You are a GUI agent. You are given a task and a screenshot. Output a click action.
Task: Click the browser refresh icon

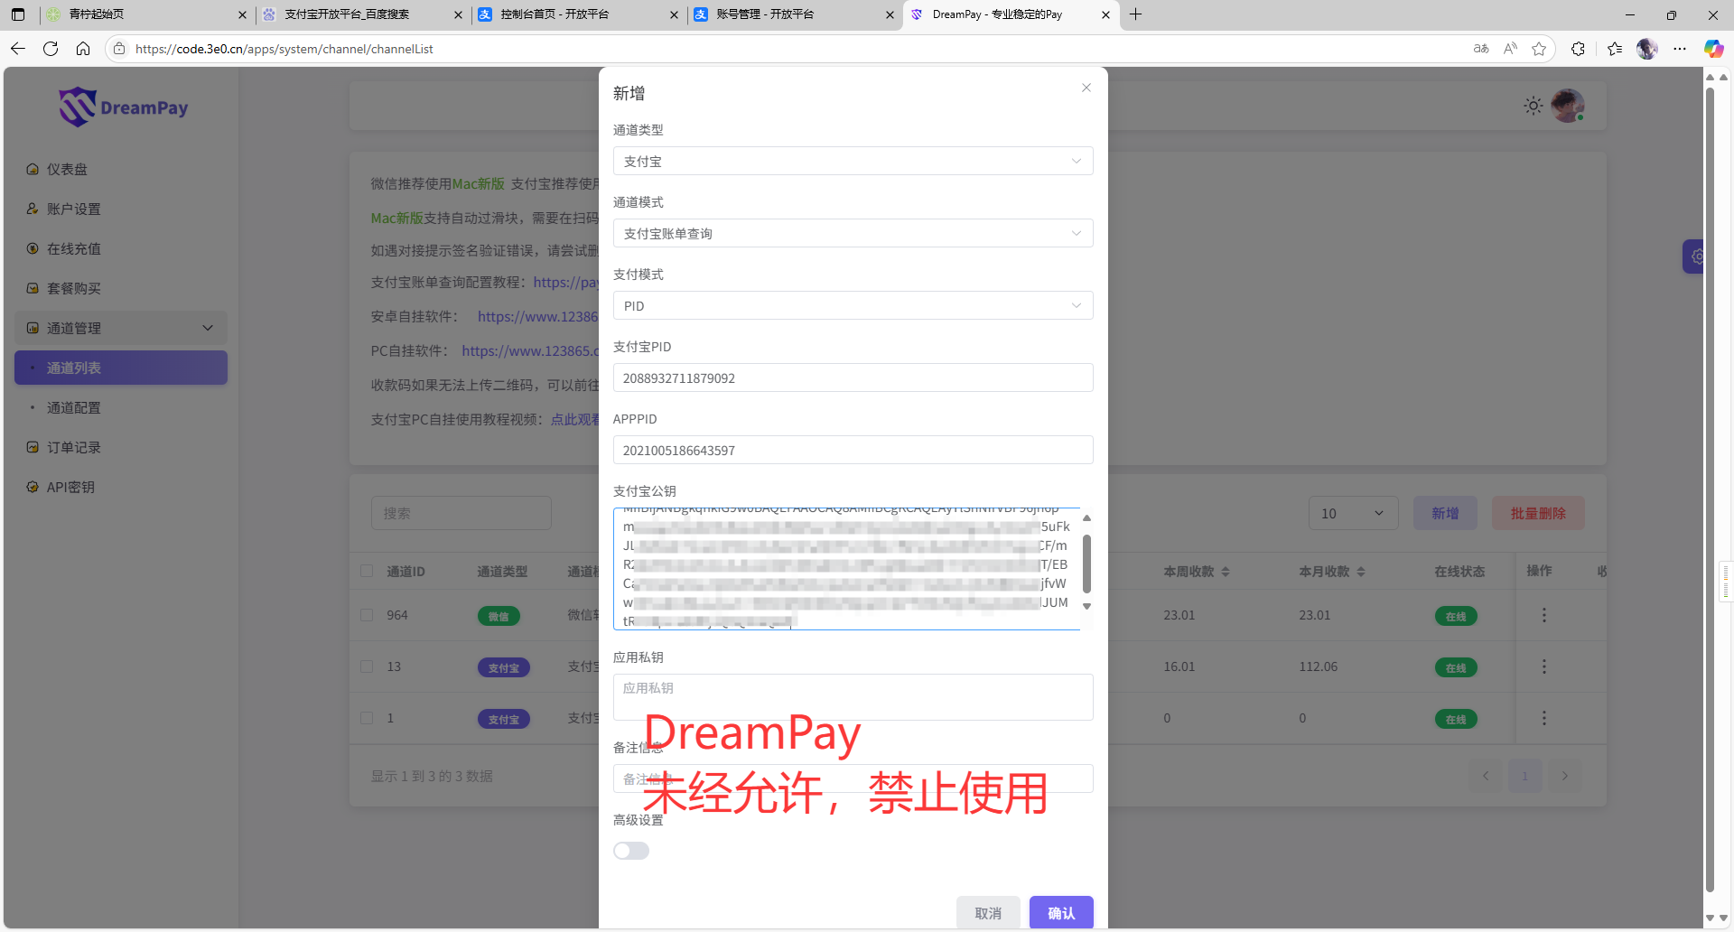51,49
